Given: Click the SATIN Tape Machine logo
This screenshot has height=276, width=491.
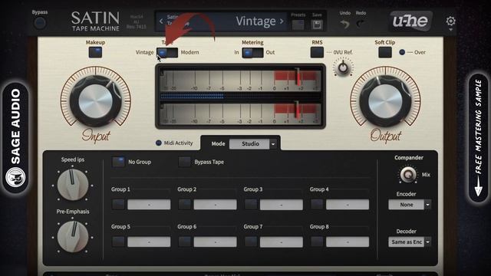Looking at the screenshot, I should (95, 21).
